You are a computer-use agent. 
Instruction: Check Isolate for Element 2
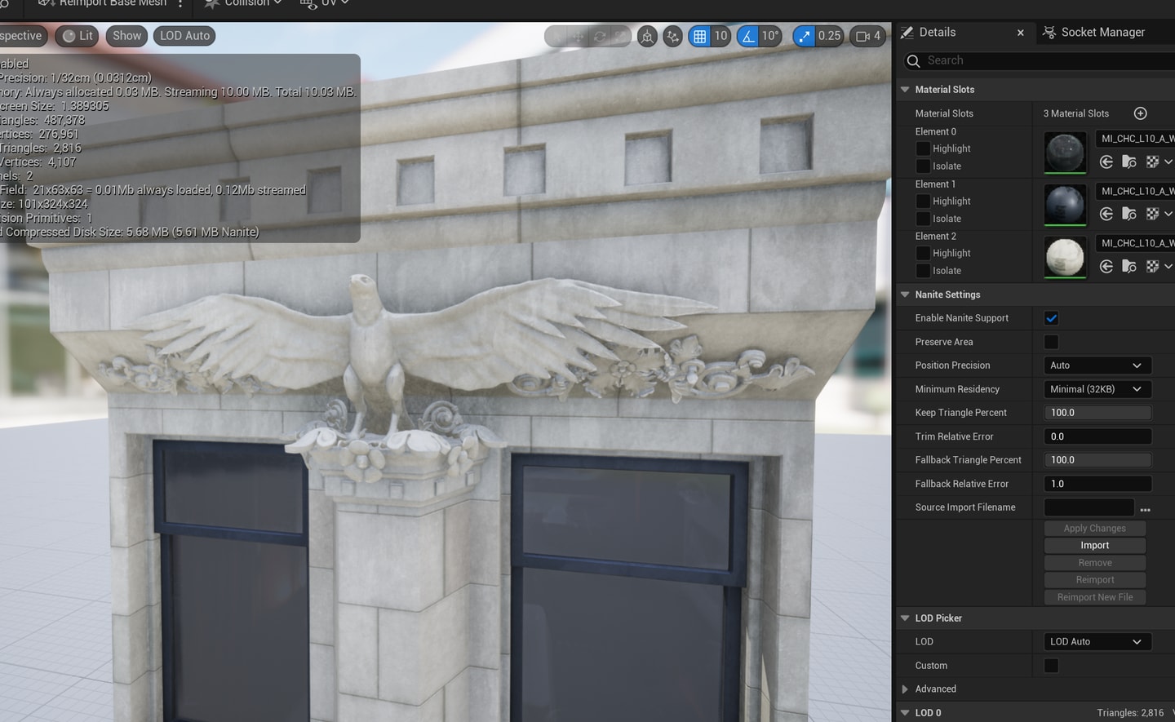pos(923,271)
